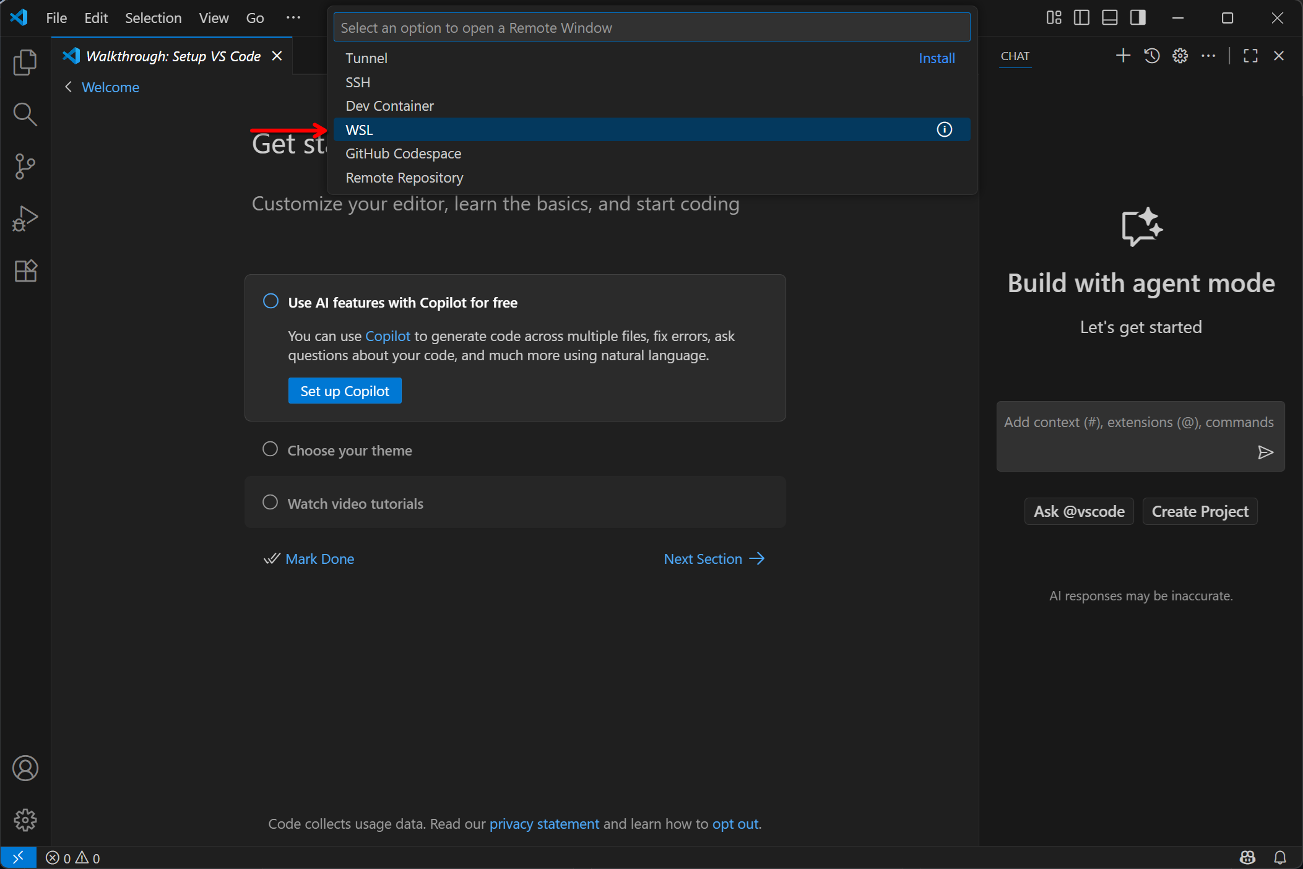Select WSL from remote options list
The width and height of the screenshot is (1303, 869).
tap(360, 130)
